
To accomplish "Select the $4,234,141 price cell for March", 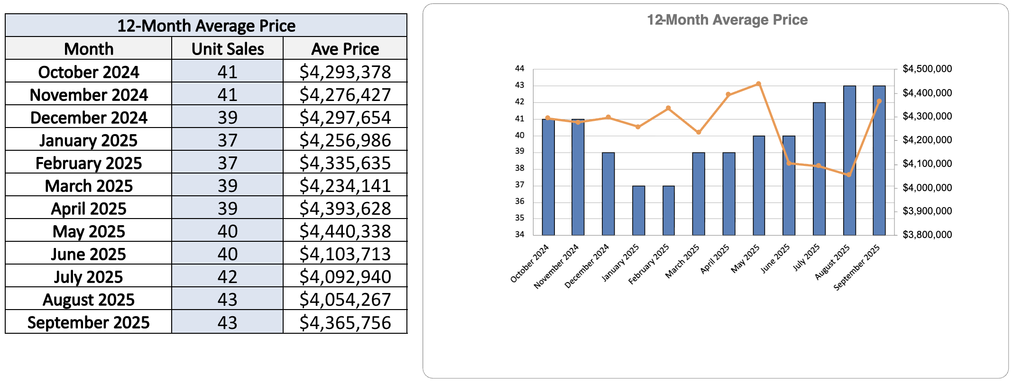I will pos(345,186).
